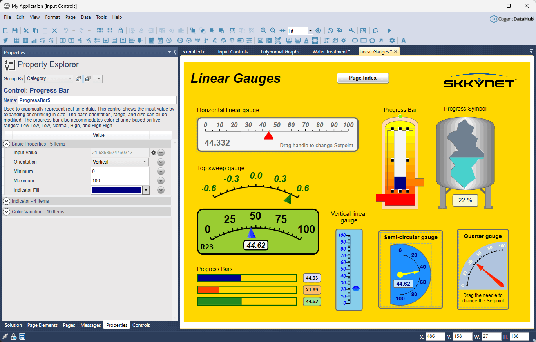The width and height of the screenshot is (536, 342).
Task: Open the Format menu
Action: (x=53, y=17)
